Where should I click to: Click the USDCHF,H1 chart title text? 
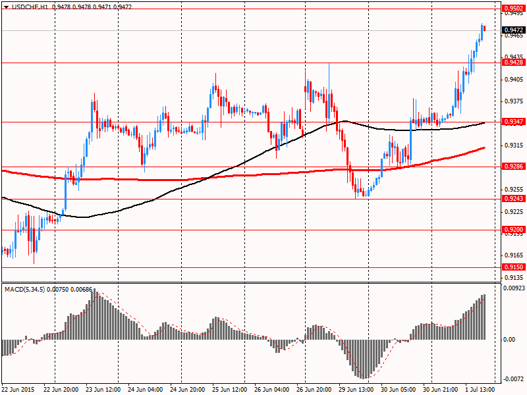pyautogui.click(x=30, y=7)
